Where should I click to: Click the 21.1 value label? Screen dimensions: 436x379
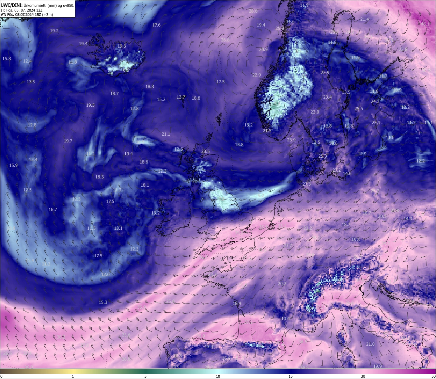coord(166,134)
